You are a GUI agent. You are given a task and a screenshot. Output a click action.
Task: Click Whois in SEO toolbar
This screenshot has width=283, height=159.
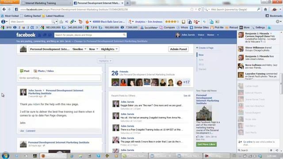182,27
